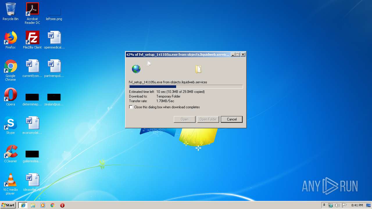Select the partnerspol document icon
Viewport: 372px width, 209px height.
tap(54, 69)
